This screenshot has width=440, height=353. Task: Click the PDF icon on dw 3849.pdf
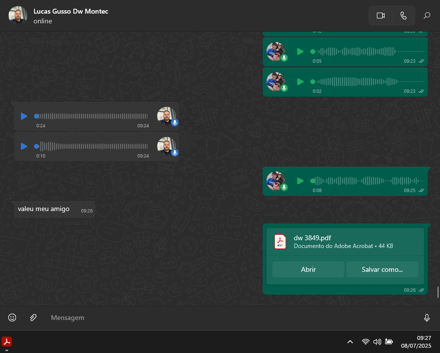coord(281,242)
